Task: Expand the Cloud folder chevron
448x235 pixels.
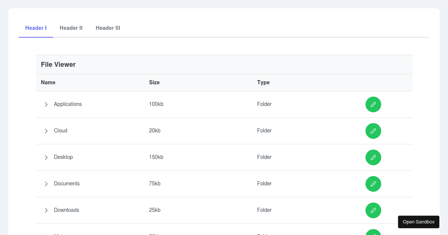Action: tap(46, 131)
